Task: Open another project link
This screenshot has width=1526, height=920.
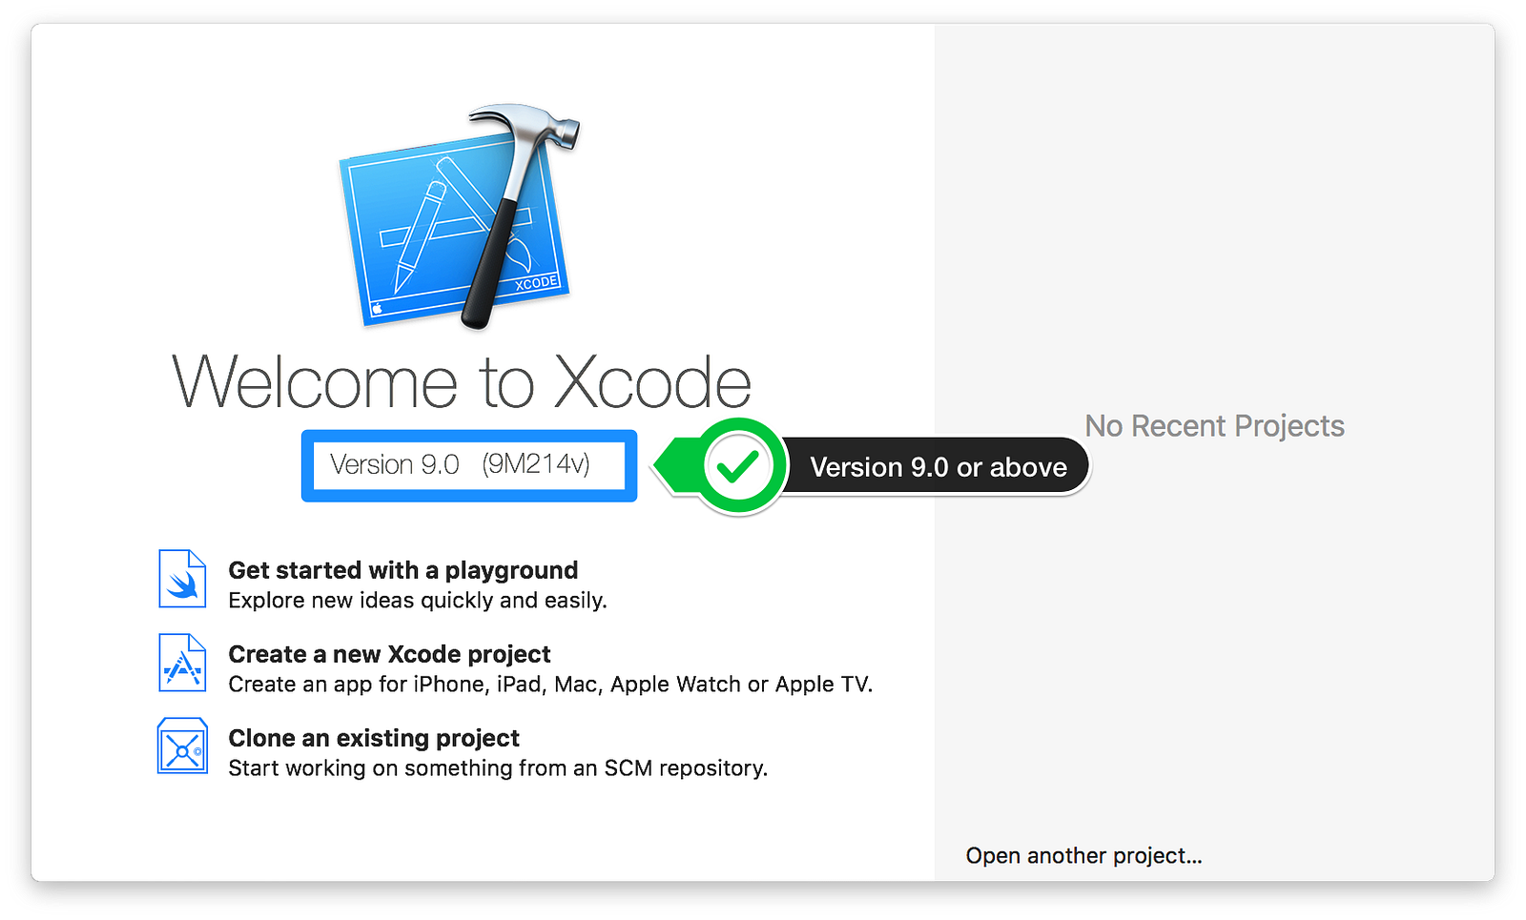Action: click(1083, 855)
